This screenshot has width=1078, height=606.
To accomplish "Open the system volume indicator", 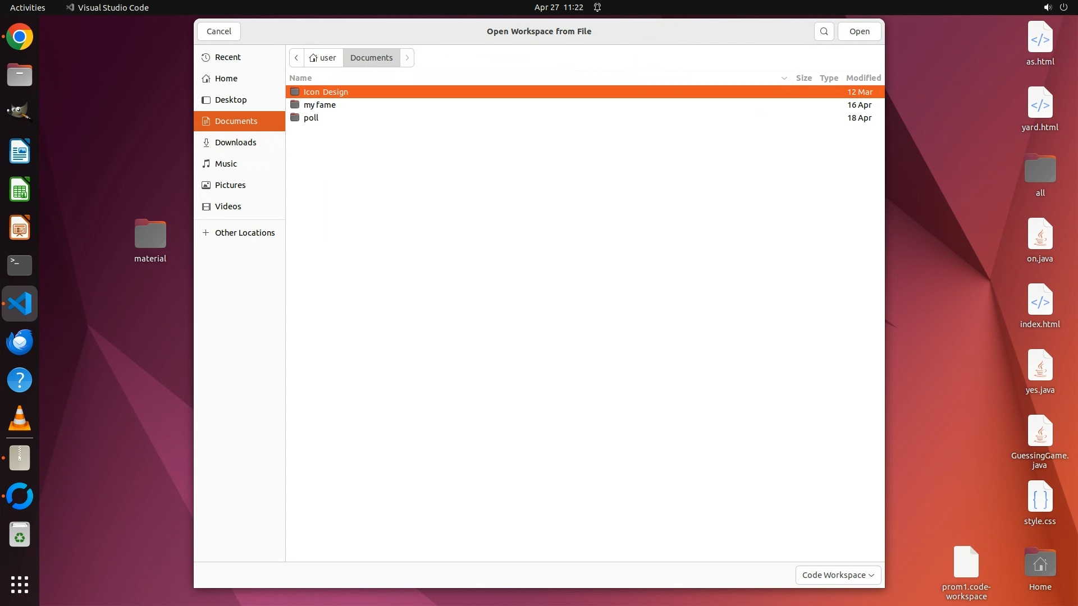I will (x=1047, y=7).
